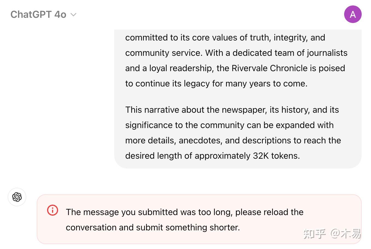This screenshot has width=371, height=249.
Task: Click the "message you submitted was too long" line
Action: tap(184, 212)
